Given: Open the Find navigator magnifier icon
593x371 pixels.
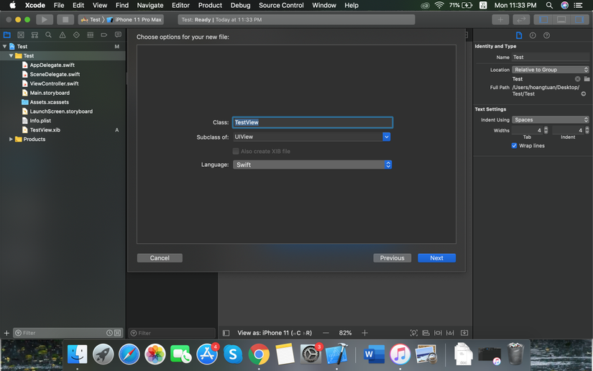Looking at the screenshot, I should coord(48,35).
